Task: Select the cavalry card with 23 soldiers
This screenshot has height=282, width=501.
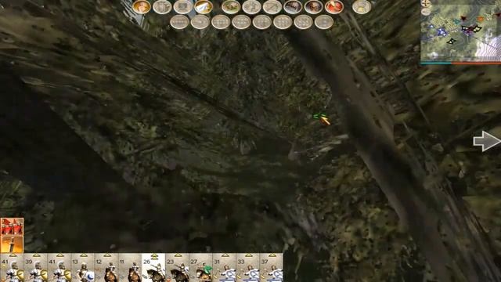Action: pyautogui.click(x=178, y=268)
